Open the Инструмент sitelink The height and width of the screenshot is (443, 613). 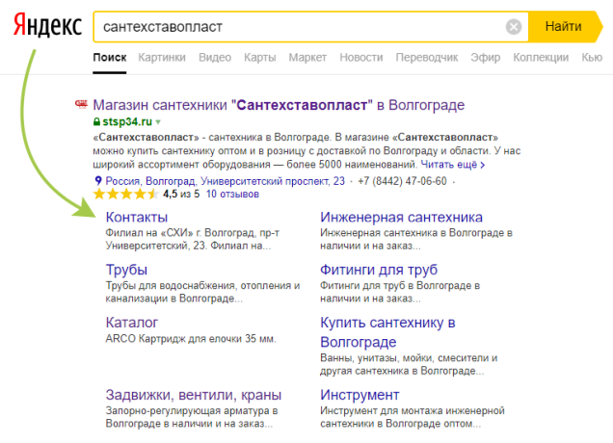click(x=360, y=395)
